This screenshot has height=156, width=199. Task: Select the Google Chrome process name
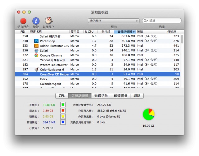tap(51, 55)
